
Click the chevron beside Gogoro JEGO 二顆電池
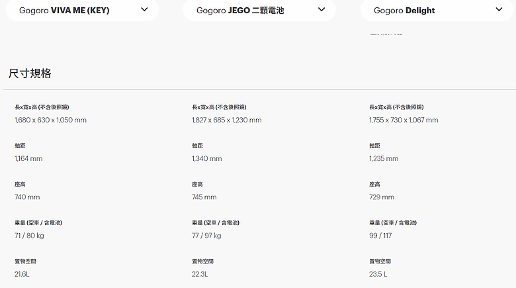pos(322,9)
